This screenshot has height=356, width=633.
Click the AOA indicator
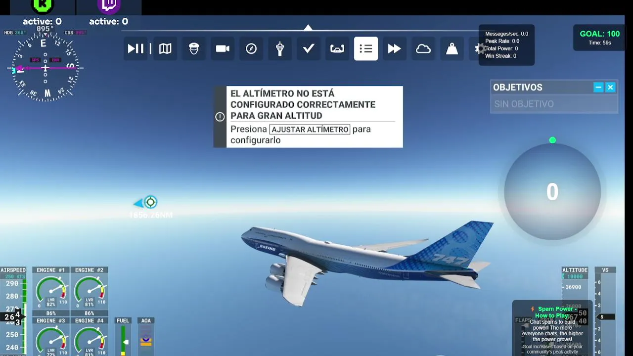(146, 337)
